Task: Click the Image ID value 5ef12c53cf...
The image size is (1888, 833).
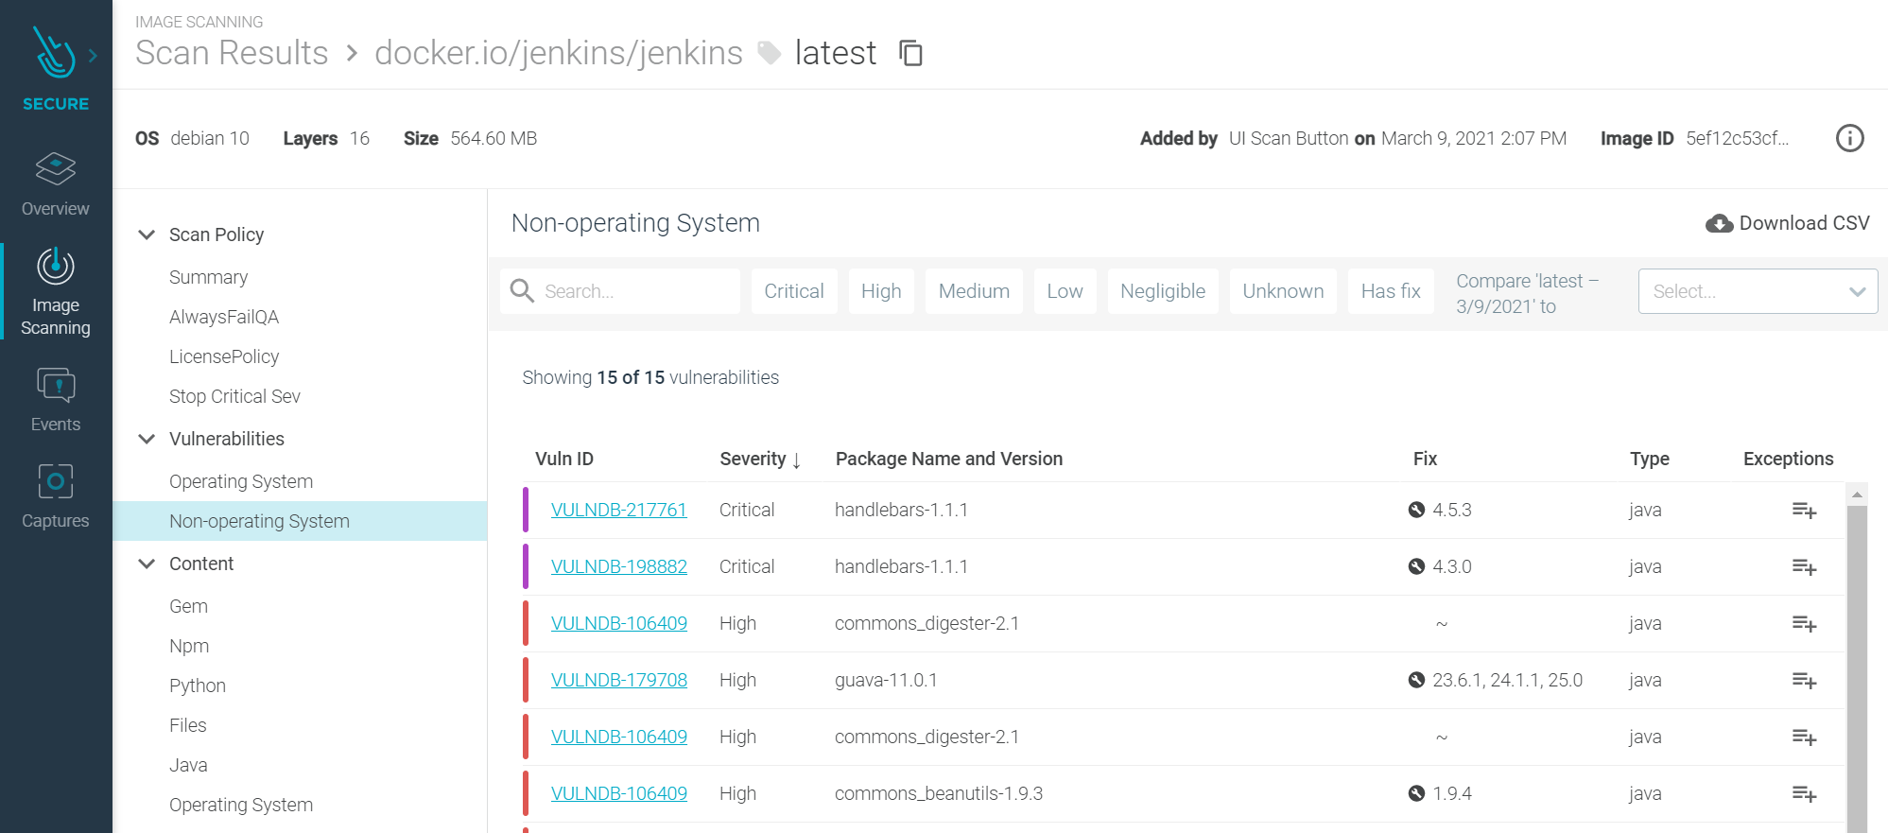Action: point(1737,138)
